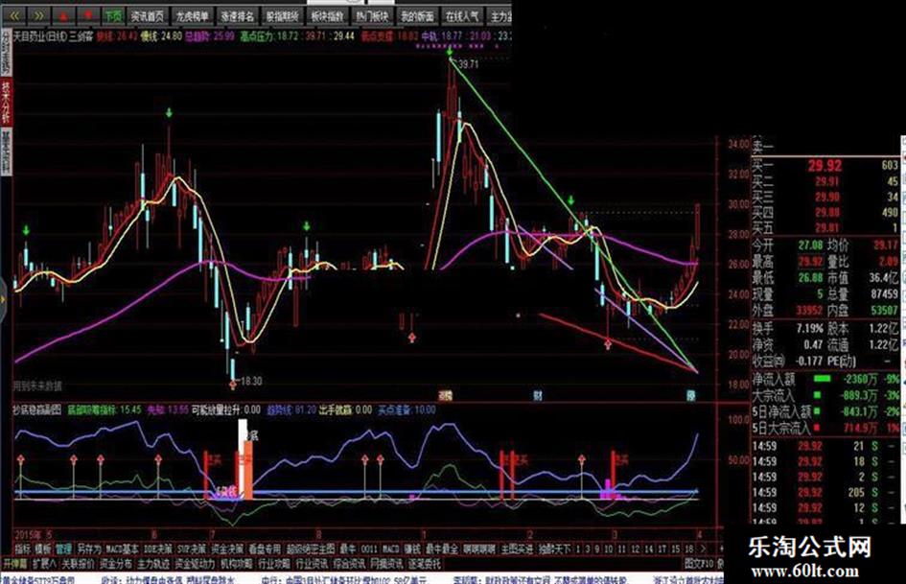Viewport: 906px width, 584px height.
Task: Select 看盘专用 indicator tab
Action: 265,549
